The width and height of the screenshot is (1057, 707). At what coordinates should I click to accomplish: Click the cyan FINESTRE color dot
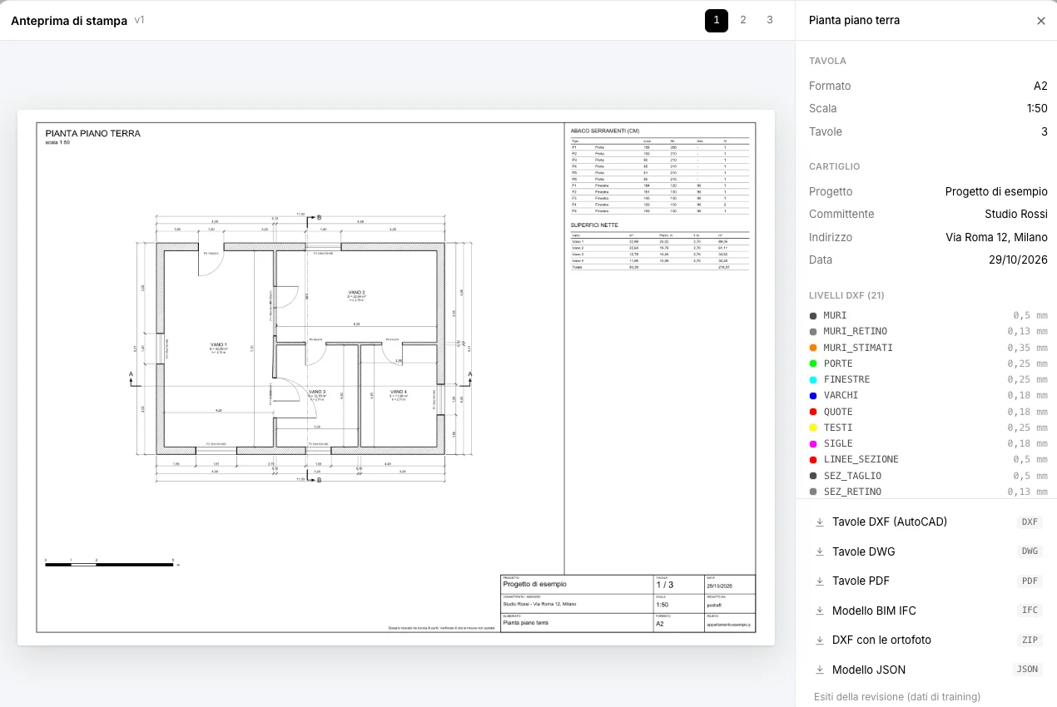813,380
